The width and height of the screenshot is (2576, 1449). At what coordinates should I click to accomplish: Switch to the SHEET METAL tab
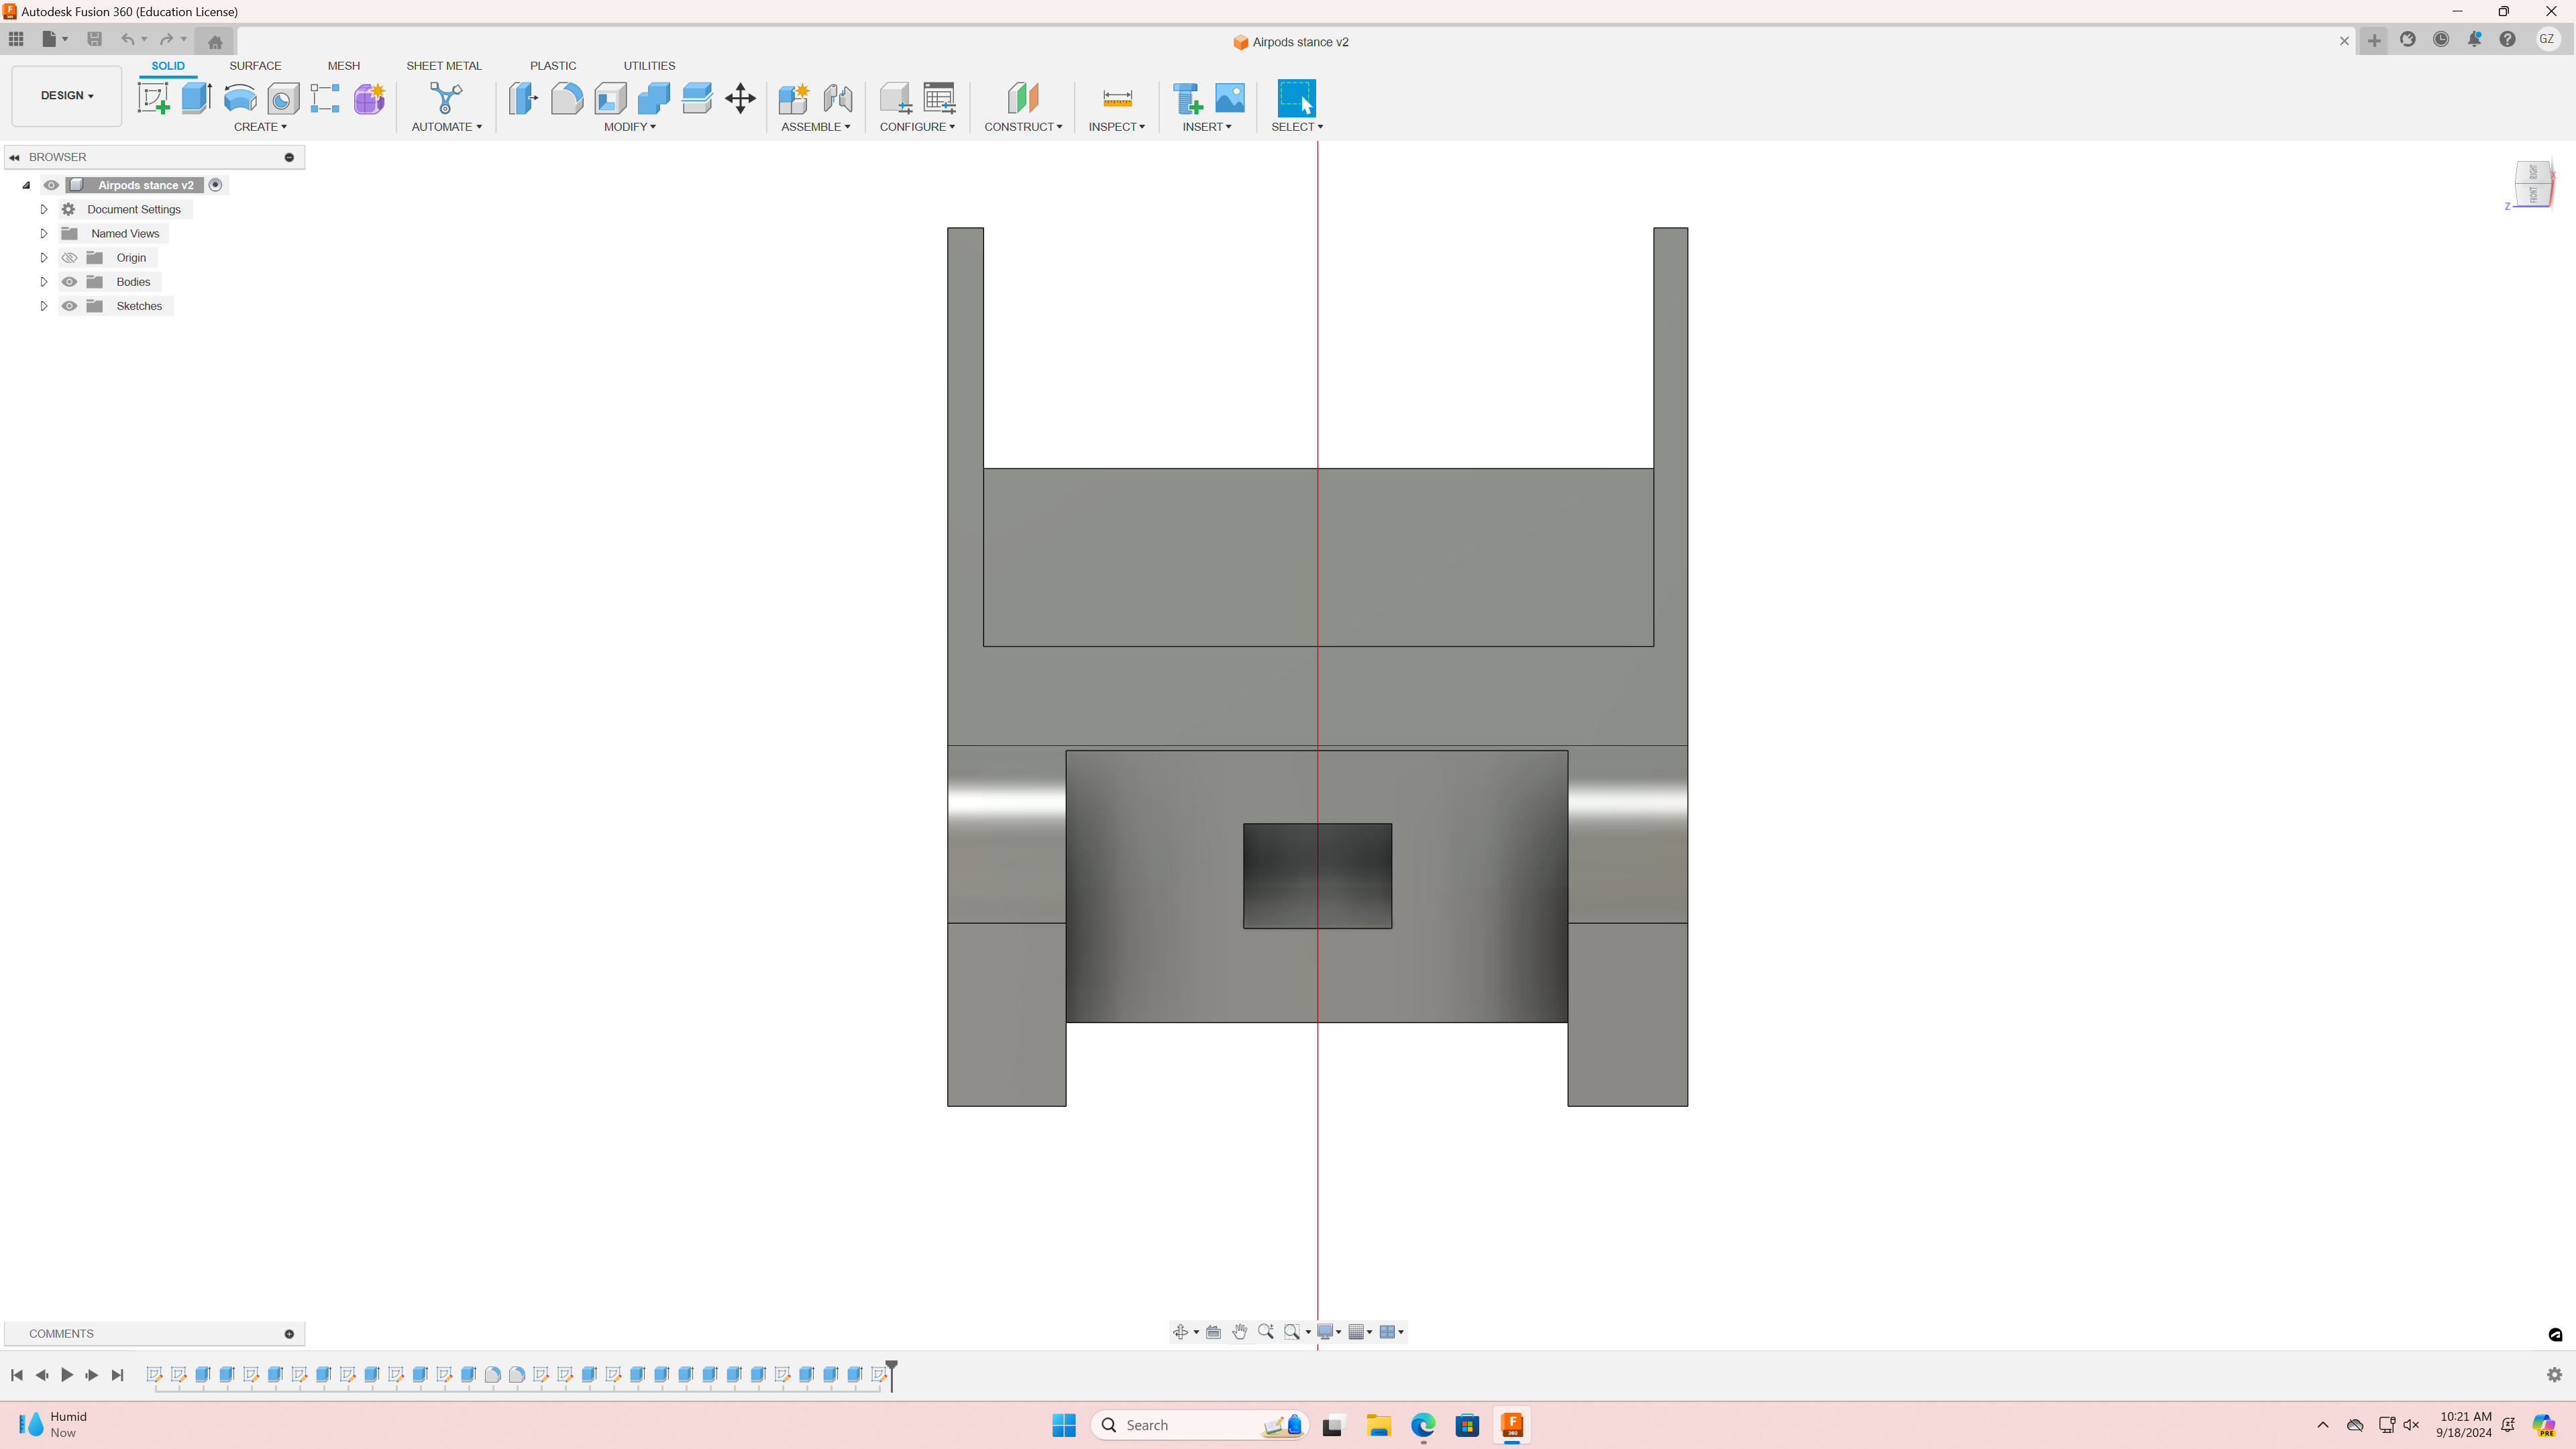click(443, 66)
